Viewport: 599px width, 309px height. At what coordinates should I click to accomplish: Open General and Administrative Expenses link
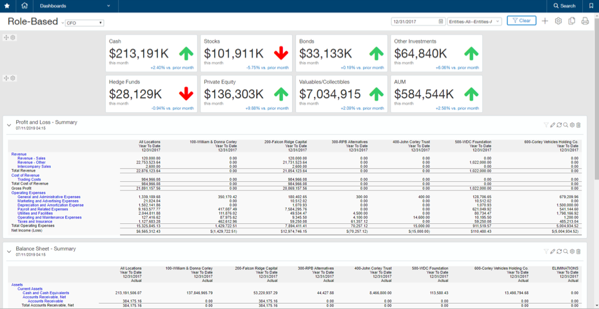[49, 197]
